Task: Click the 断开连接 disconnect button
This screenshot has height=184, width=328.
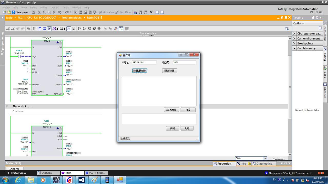Action: [x=170, y=71]
